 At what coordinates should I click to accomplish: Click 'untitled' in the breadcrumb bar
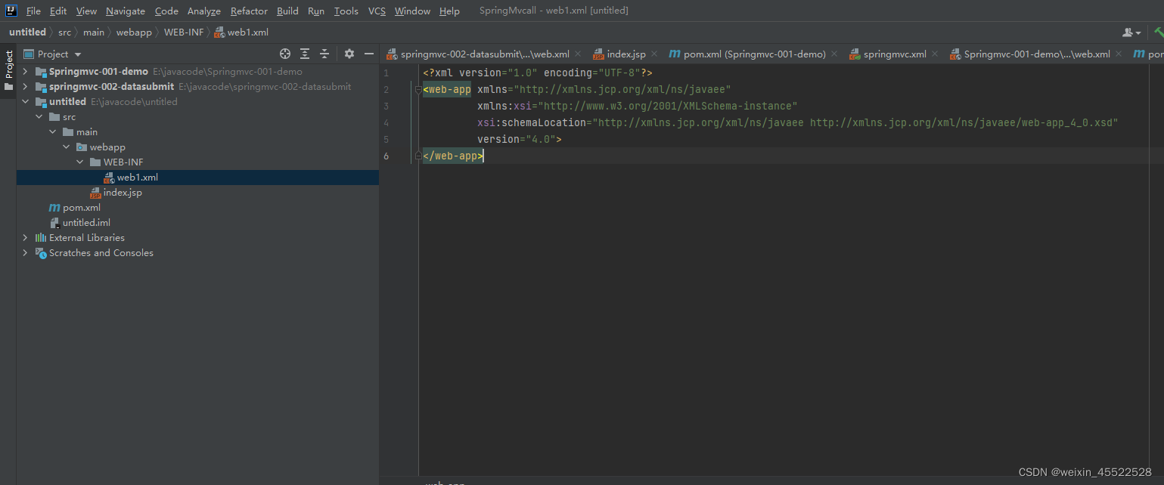pyautogui.click(x=27, y=32)
